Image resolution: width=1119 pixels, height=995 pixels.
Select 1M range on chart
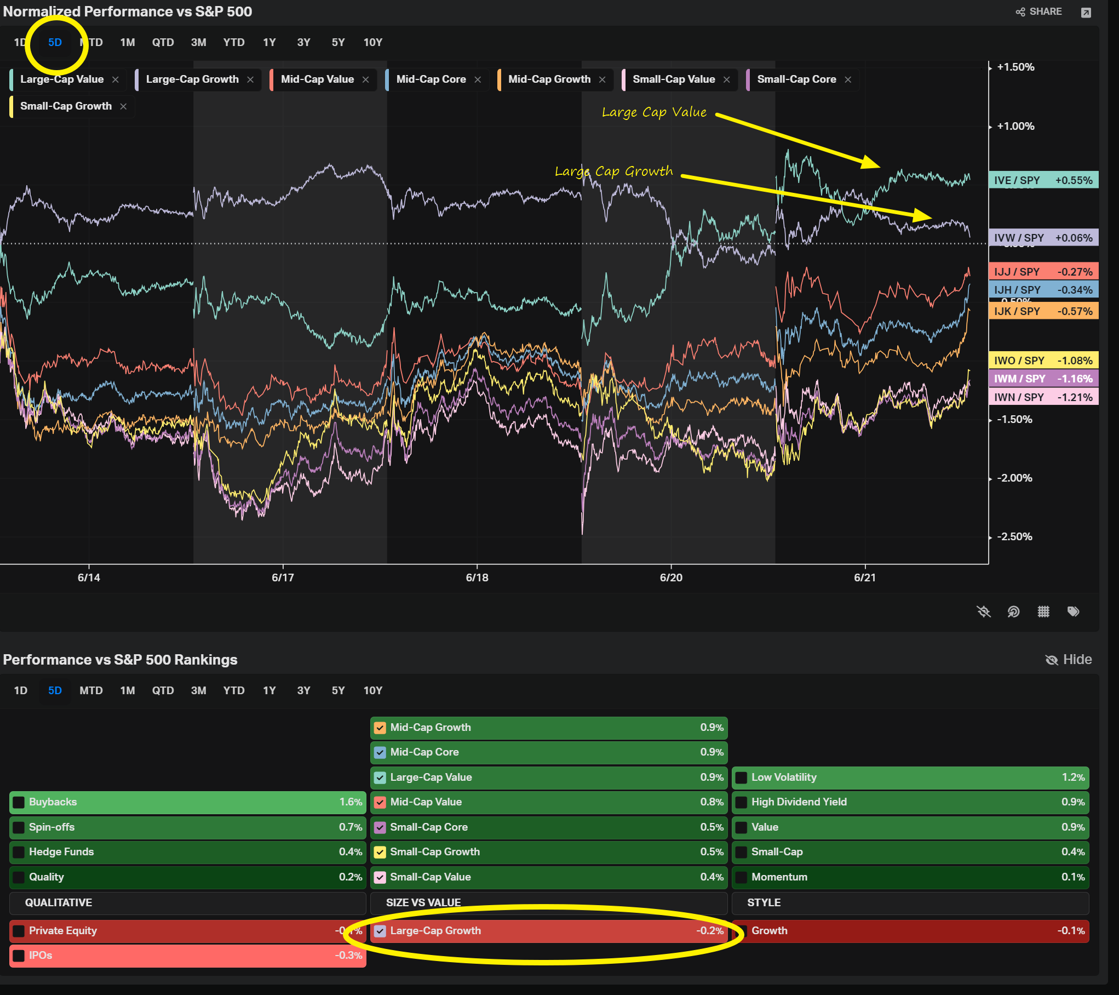click(x=128, y=42)
